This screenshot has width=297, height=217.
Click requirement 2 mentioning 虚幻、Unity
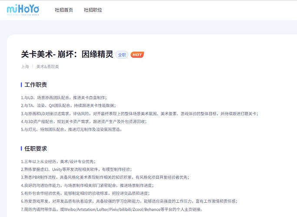tap(76, 169)
